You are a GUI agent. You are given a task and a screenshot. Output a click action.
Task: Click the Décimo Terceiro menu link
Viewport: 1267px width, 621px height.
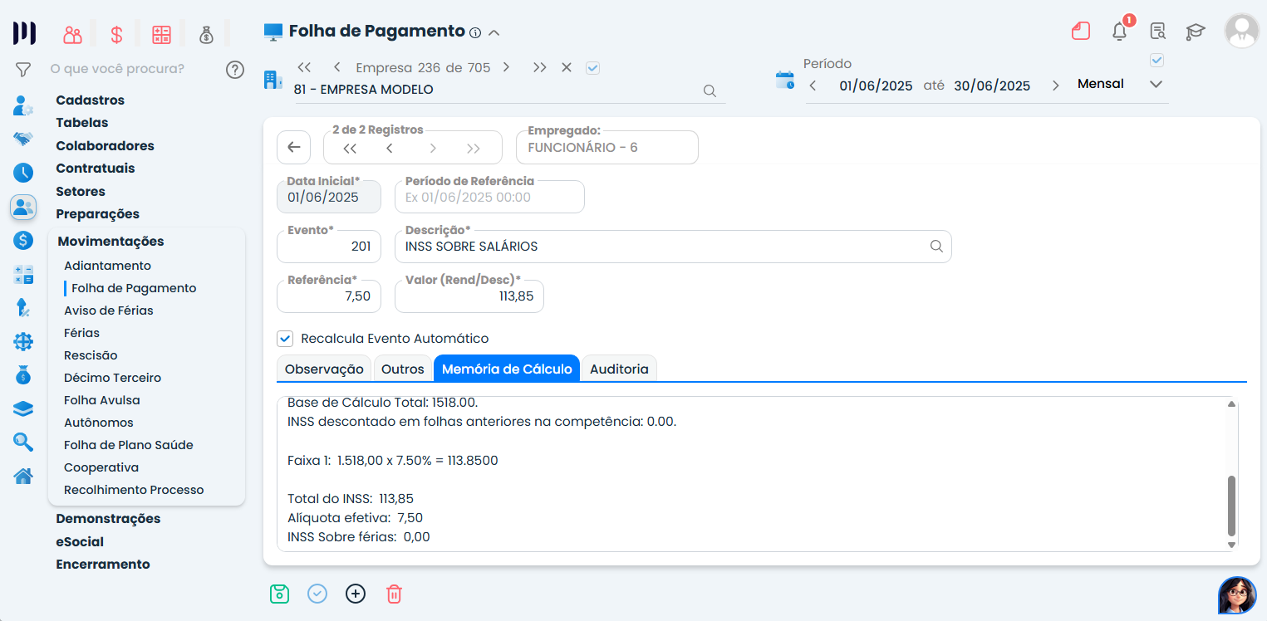(x=112, y=378)
